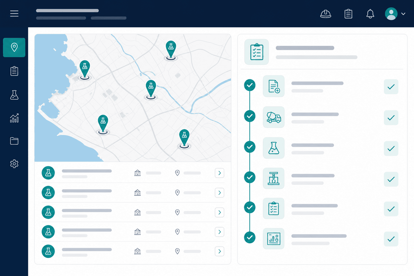Select the map location sidebar tab

pyautogui.click(x=14, y=47)
